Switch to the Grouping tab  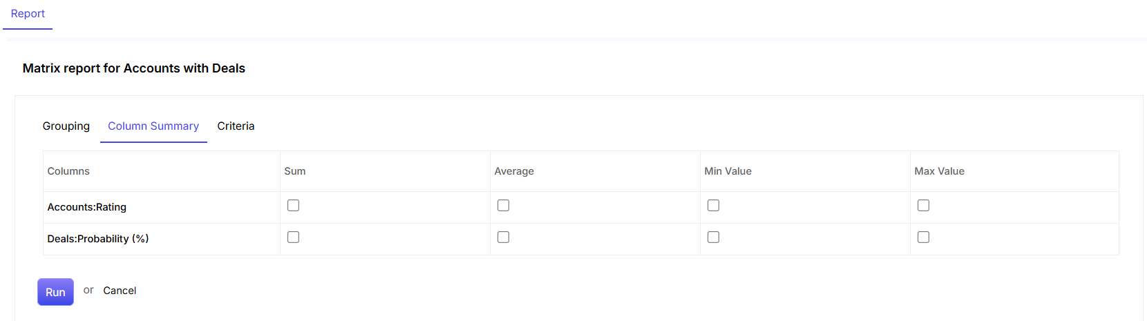(x=66, y=126)
